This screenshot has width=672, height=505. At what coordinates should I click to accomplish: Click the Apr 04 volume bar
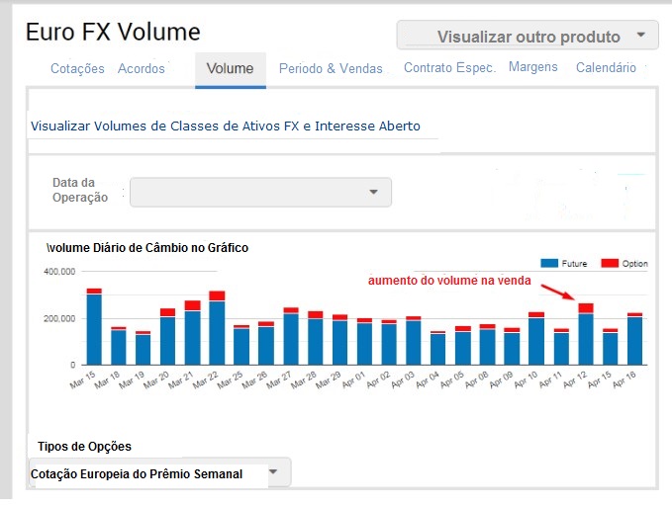(x=438, y=349)
